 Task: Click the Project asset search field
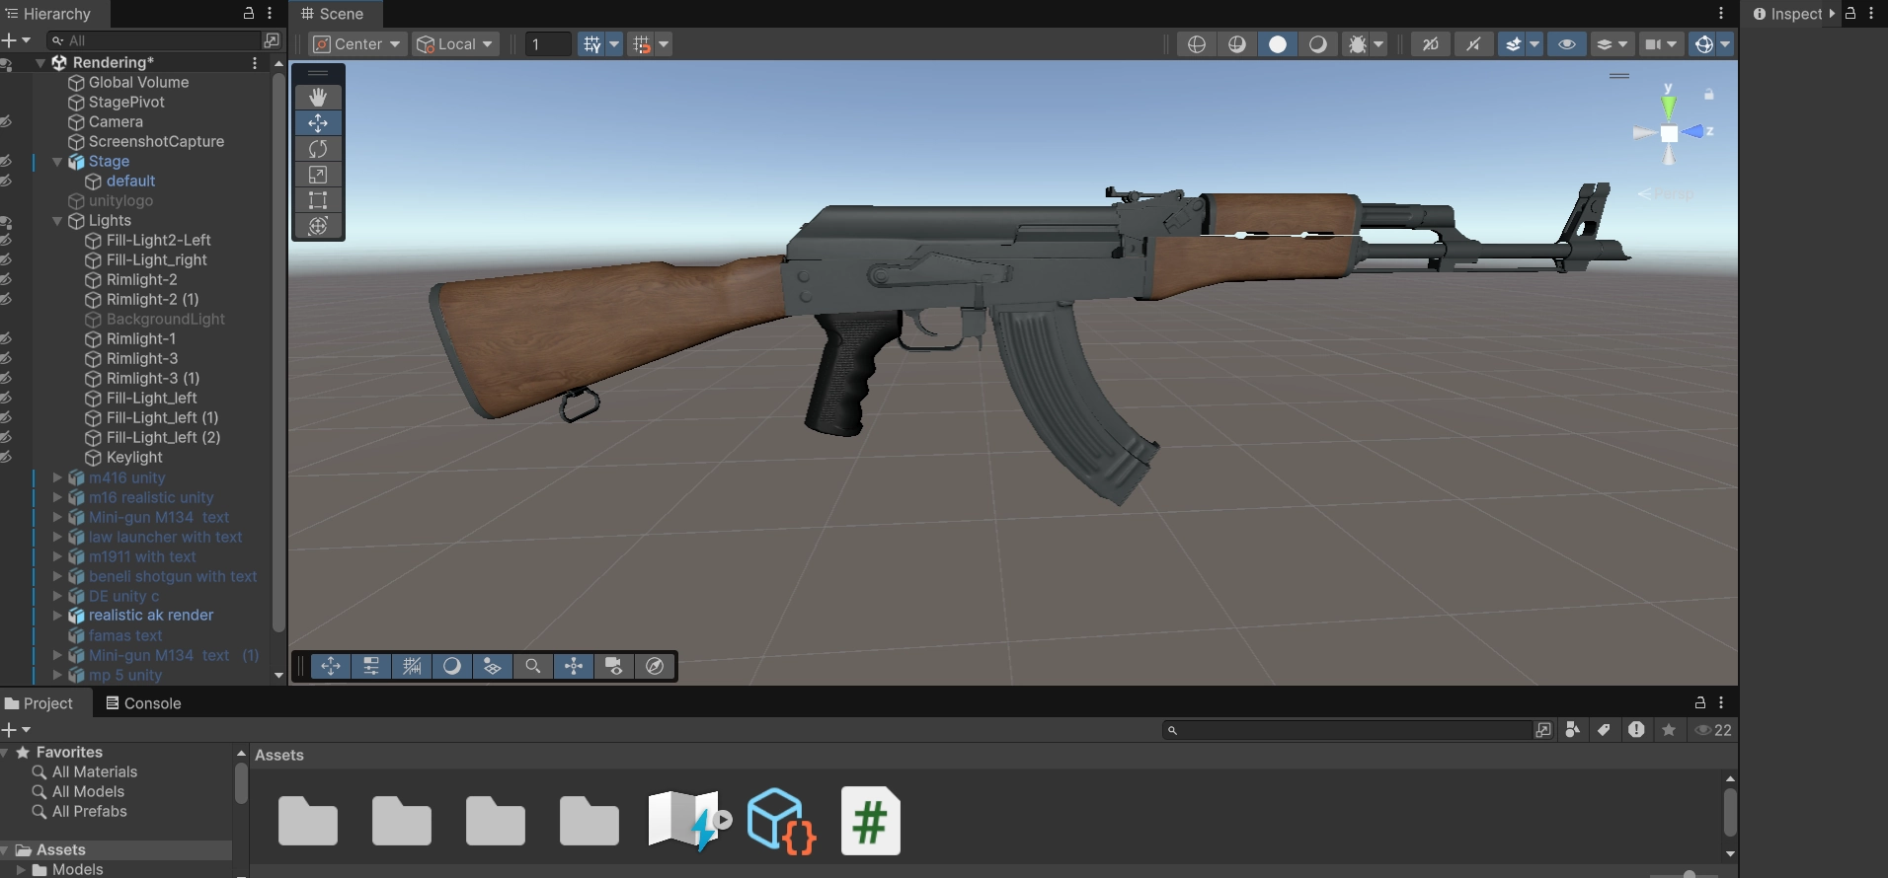(1351, 730)
